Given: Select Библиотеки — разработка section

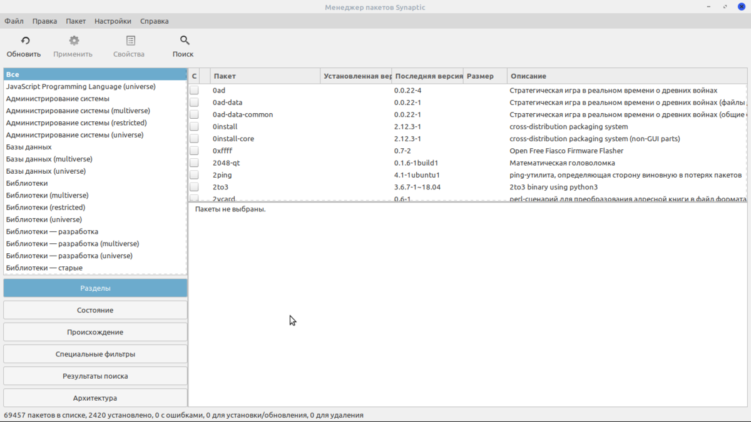Looking at the screenshot, I should click(x=95, y=232).
